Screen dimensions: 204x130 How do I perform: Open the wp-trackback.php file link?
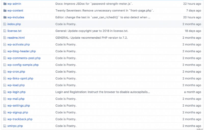(x=20, y=119)
